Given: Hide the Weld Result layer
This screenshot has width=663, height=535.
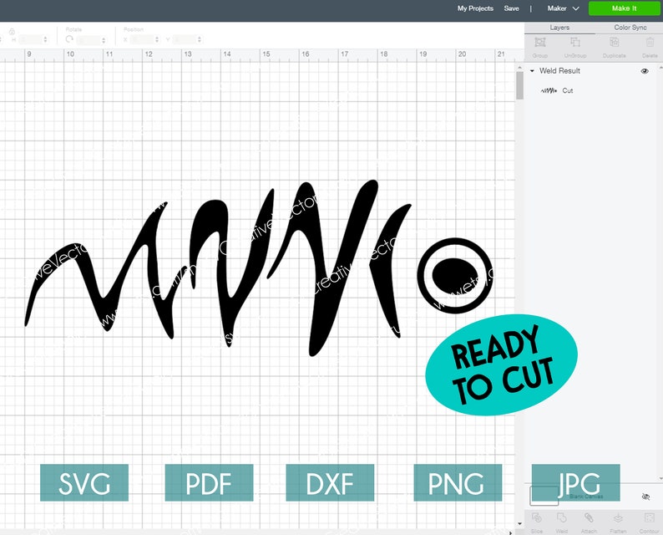Looking at the screenshot, I should pyautogui.click(x=645, y=71).
